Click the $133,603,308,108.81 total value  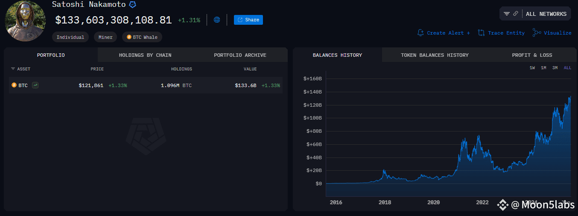point(114,20)
